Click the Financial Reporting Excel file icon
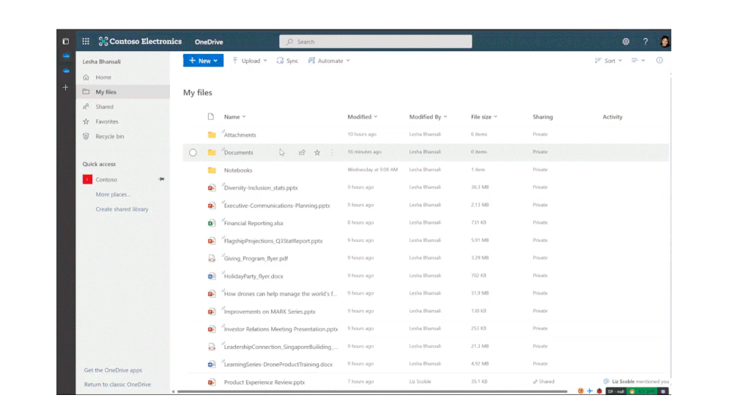732x411 pixels. point(212,223)
